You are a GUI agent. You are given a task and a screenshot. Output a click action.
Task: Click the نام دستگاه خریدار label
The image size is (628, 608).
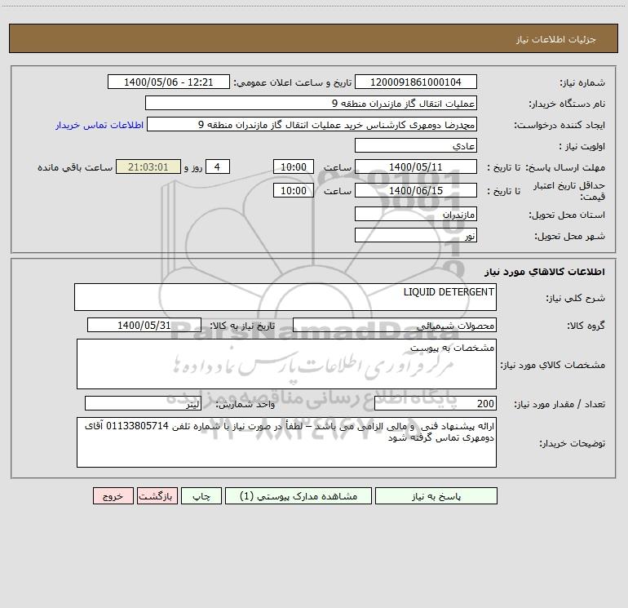click(567, 104)
